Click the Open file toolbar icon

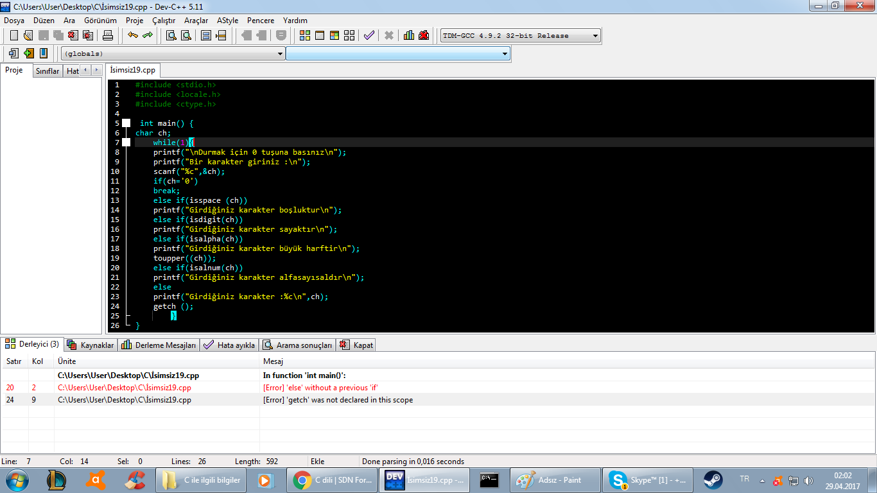tap(28, 35)
